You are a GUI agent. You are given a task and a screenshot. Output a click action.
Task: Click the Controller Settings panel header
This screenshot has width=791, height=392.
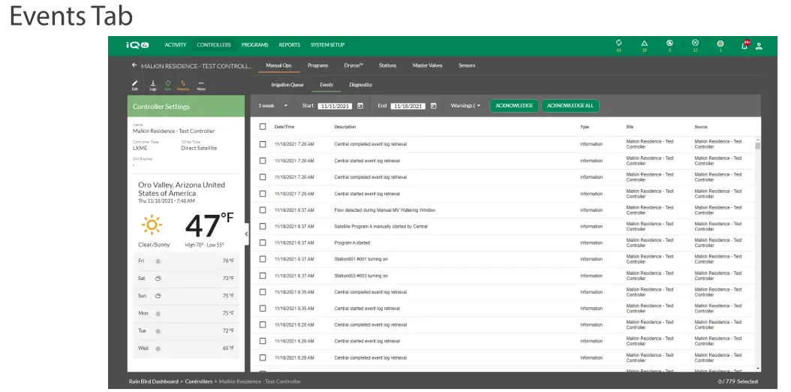(185, 107)
